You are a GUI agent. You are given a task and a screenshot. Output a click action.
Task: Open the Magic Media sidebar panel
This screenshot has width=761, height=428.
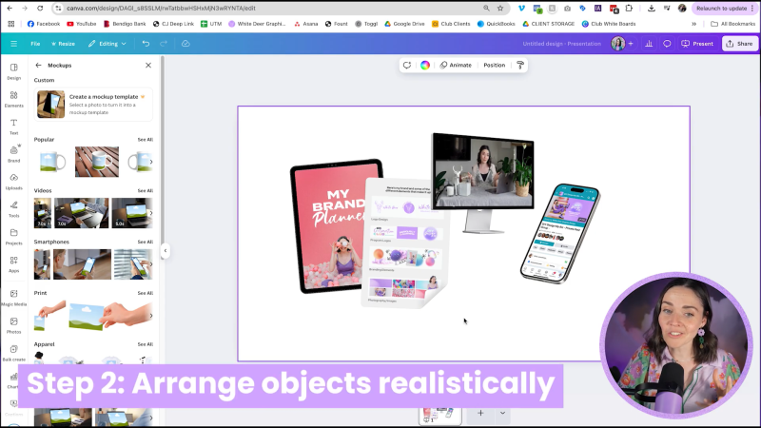[13, 298]
